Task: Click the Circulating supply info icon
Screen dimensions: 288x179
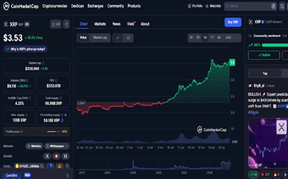Action: point(62,115)
